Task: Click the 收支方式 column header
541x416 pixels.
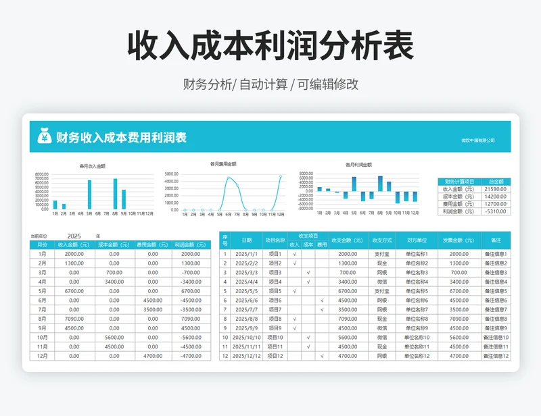Action: click(x=382, y=240)
